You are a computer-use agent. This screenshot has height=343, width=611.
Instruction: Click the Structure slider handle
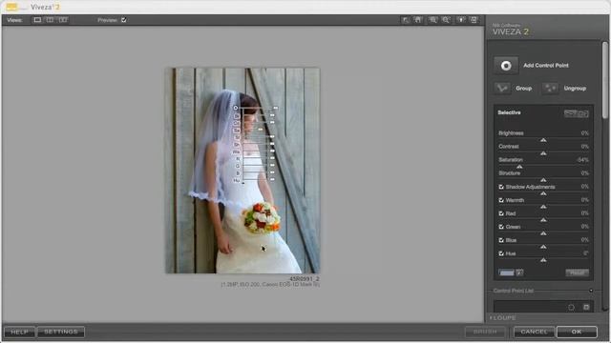(x=543, y=180)
